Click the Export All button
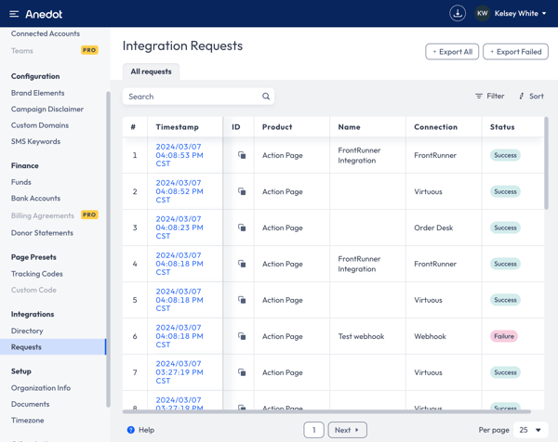558x442 pixels. pos(452,52)
